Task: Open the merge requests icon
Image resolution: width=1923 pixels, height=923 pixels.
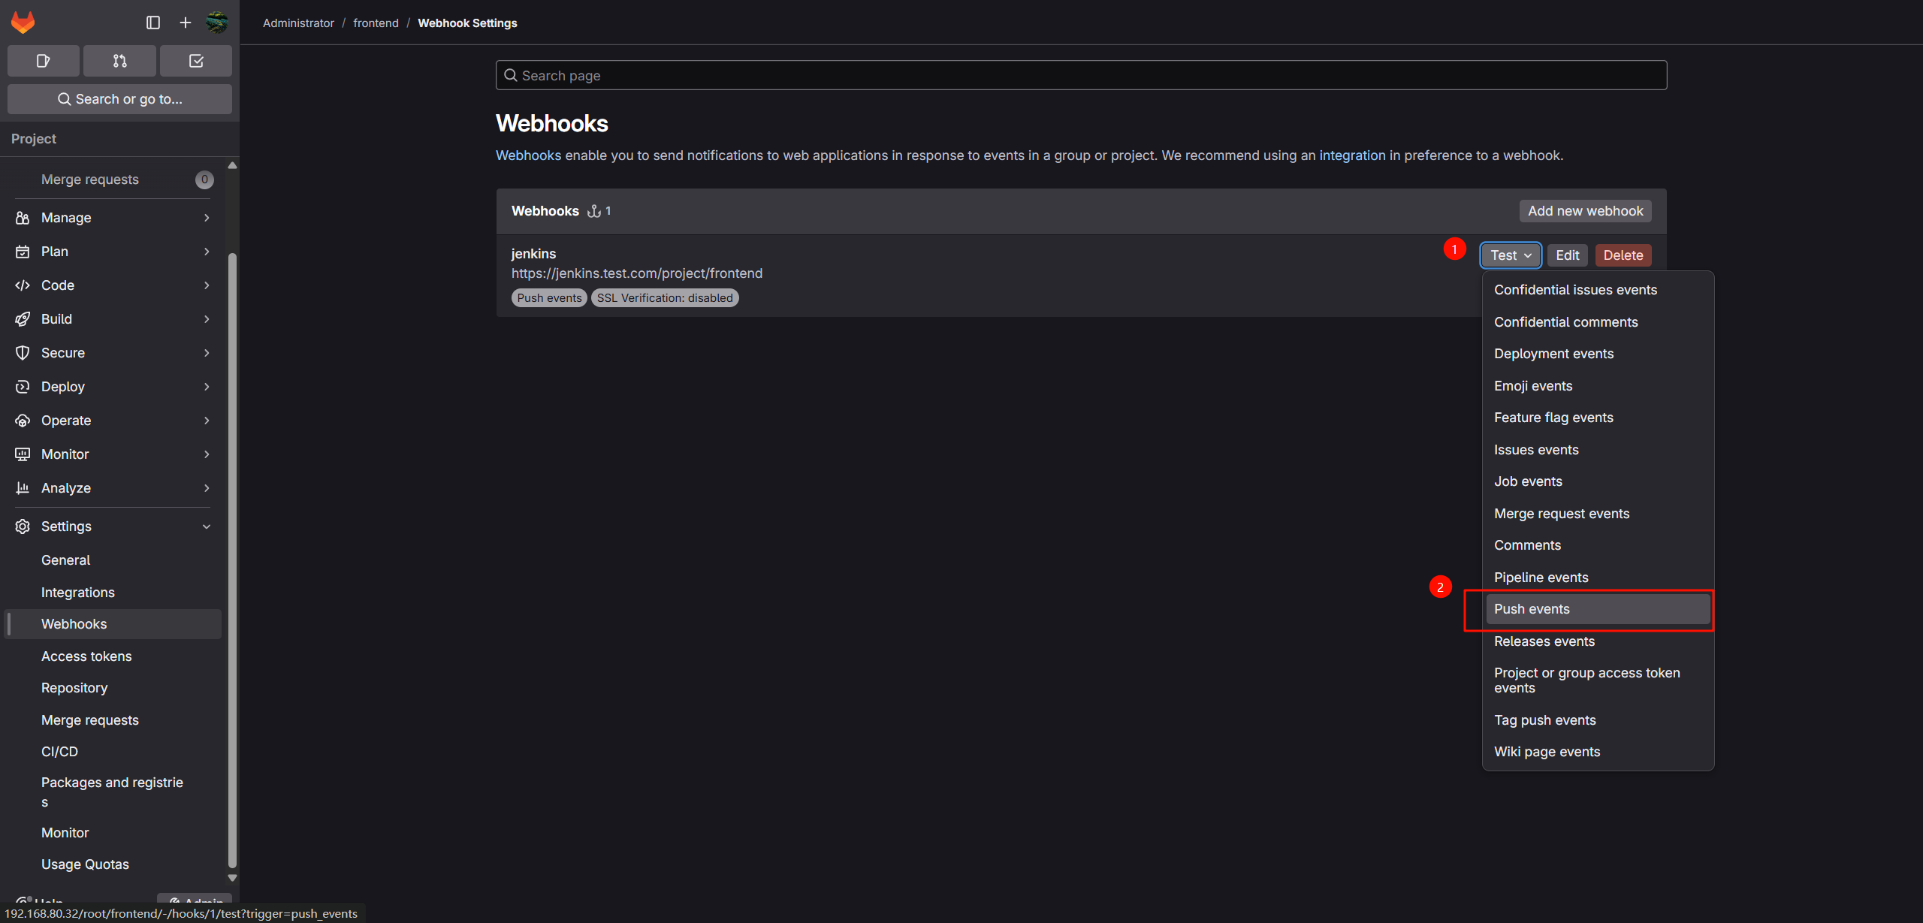Action: pos(119,61)
